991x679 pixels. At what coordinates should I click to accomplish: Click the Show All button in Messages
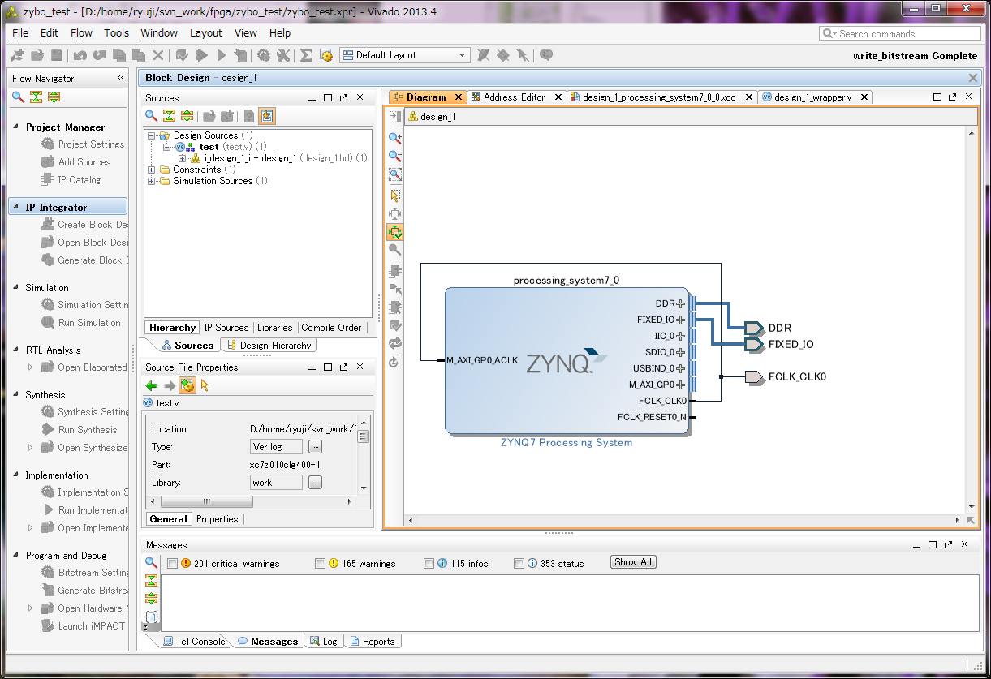[x=633, y=562]
